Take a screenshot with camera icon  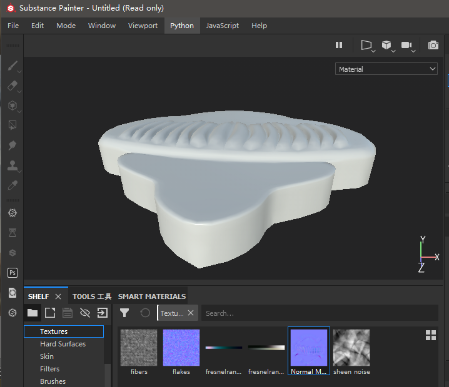pos(433,45)
